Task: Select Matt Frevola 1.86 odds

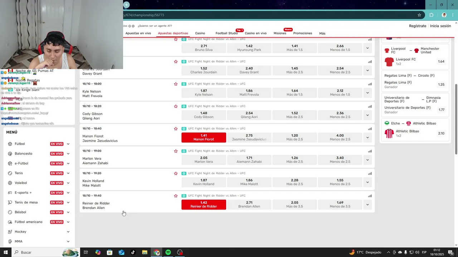Action: click(x=249, y=93)
